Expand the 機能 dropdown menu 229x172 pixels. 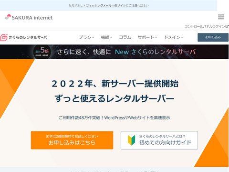pyautogui.click(x=106, y=37)
